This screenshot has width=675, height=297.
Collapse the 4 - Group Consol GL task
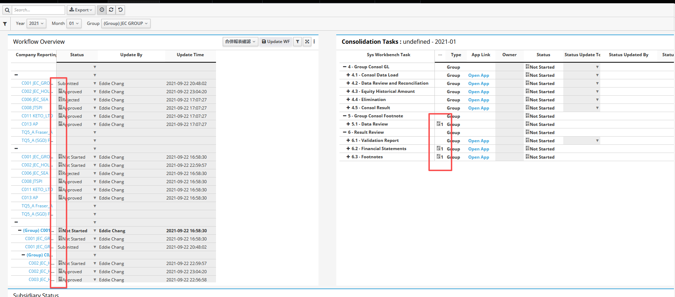pyautogui.click(x=344, y=67)
